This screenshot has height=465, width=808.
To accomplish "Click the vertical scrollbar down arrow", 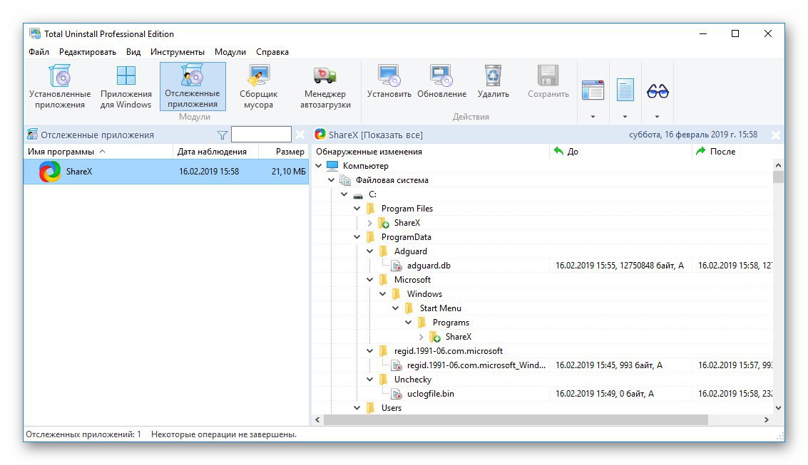I will [x=778, y=408].
